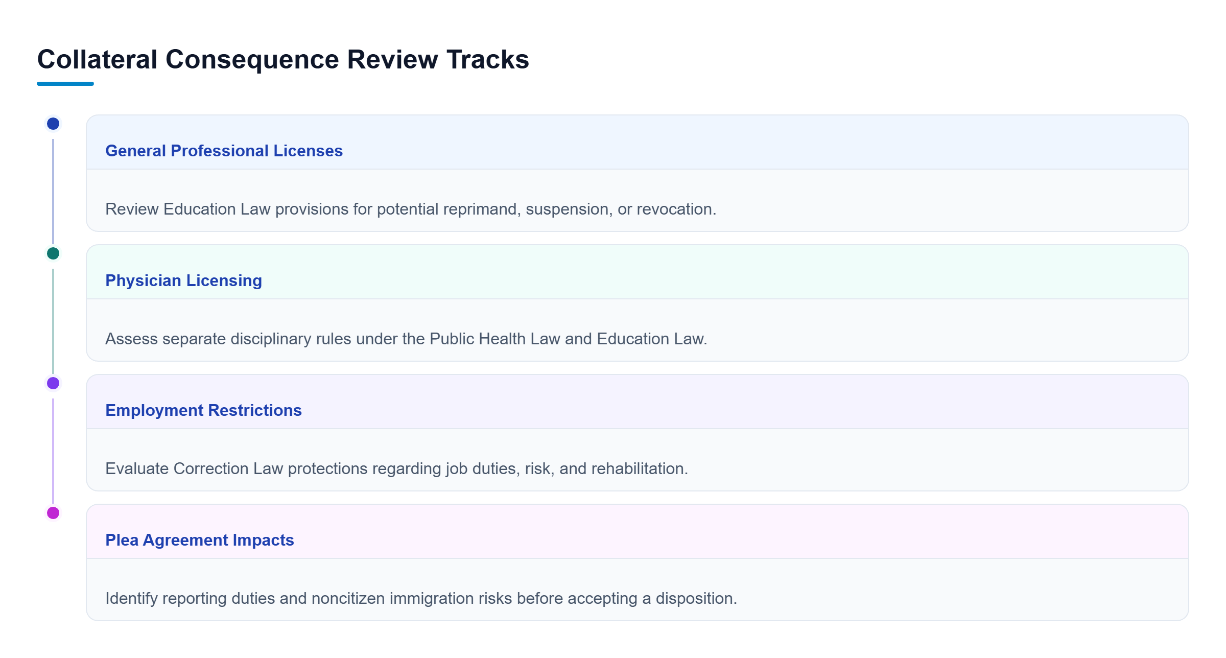Click the dark blue General Professional Licenses timeline dot

point(53,124)
